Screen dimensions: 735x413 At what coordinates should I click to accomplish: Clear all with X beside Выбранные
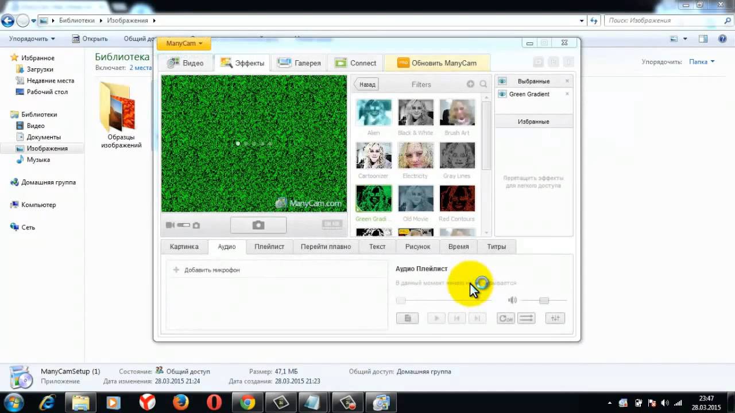click(x=567, y=81)
